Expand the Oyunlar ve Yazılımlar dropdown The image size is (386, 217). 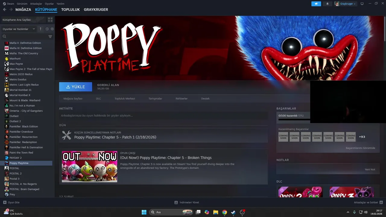tap(19, 29)
